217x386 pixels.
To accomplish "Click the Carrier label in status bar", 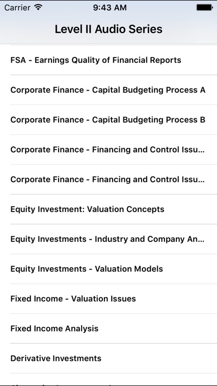I will 18,8.
